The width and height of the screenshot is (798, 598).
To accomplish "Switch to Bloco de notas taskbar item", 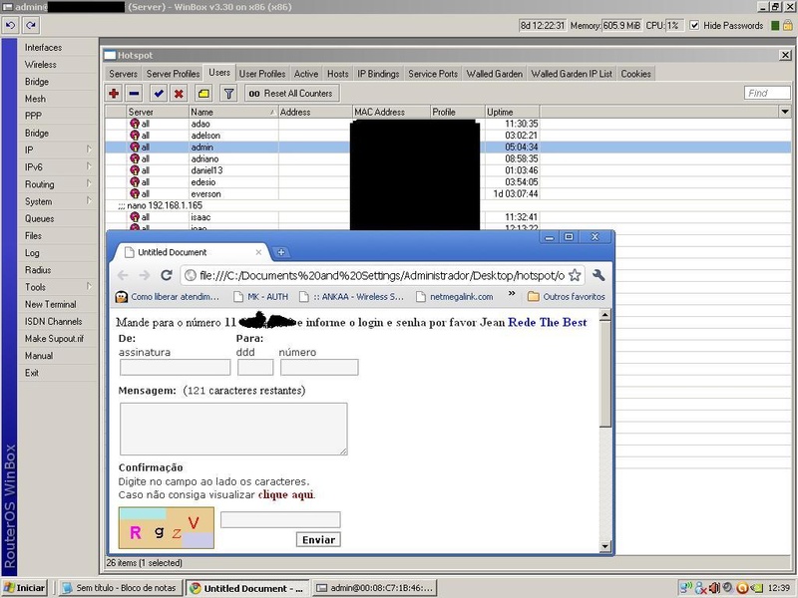I will [119, 588].
